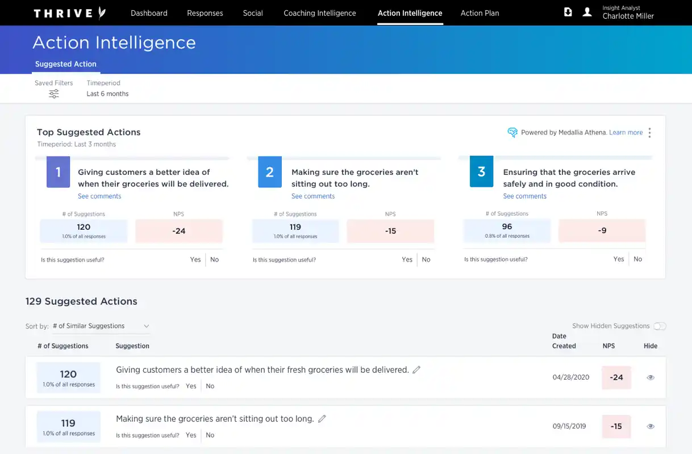
Task: Edit the fresh groceries suggestion with pencil icon
Action: (416, 370)
